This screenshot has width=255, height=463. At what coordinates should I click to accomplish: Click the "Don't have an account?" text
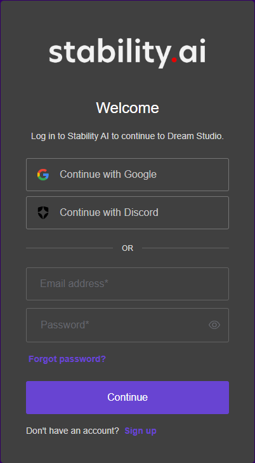pyautogui.click(x=72, y=431)
